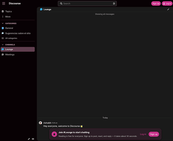Select the search magnifier icon
The width and height of the screenshot is (173, 141).
point(61,4)
